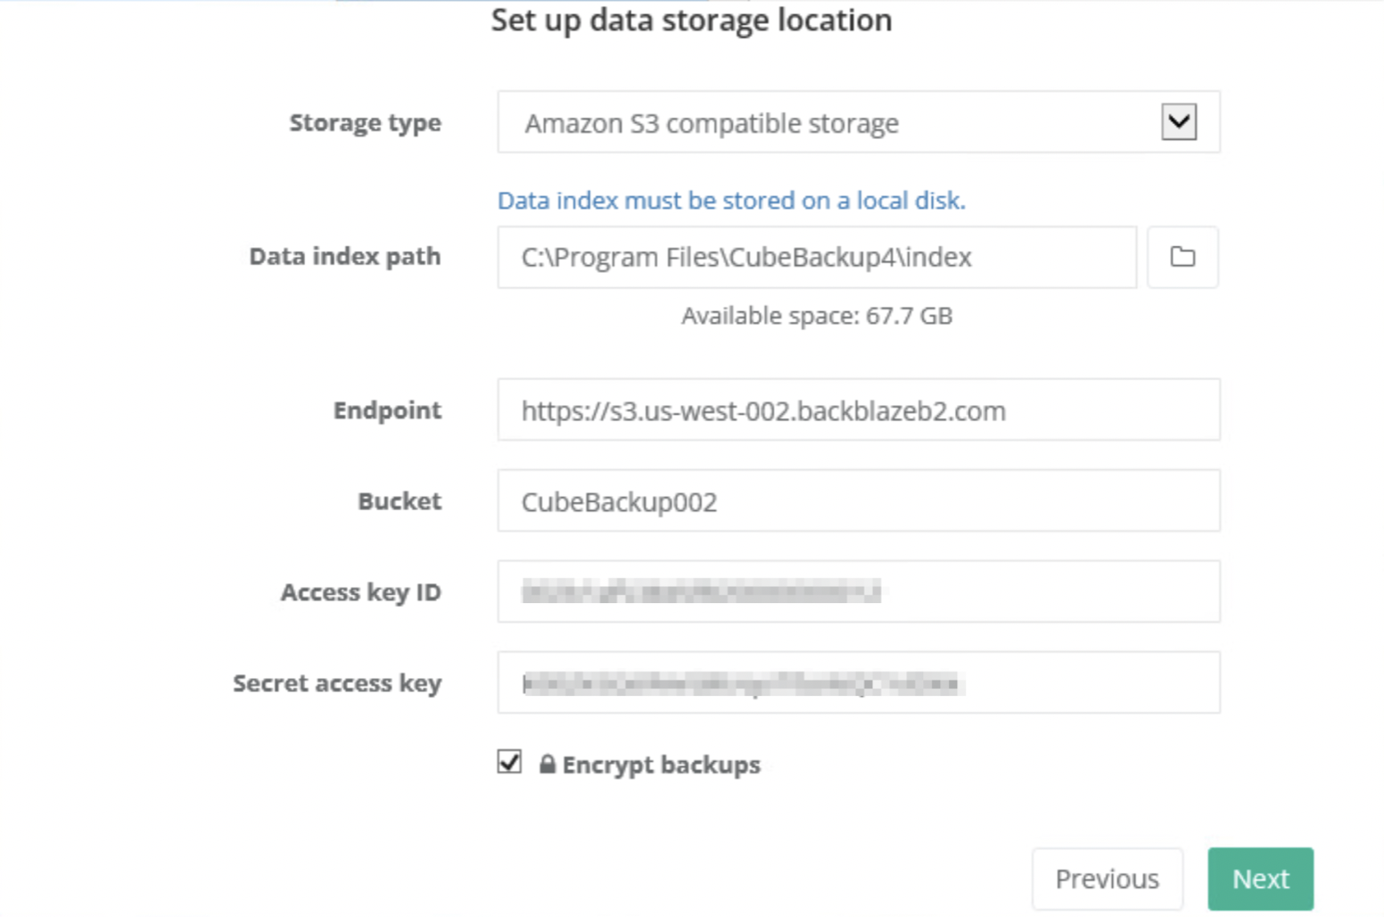The image size is (1384, 917).
Task: Click into the Endpoint URL field
Action: (x=859, y=410)
